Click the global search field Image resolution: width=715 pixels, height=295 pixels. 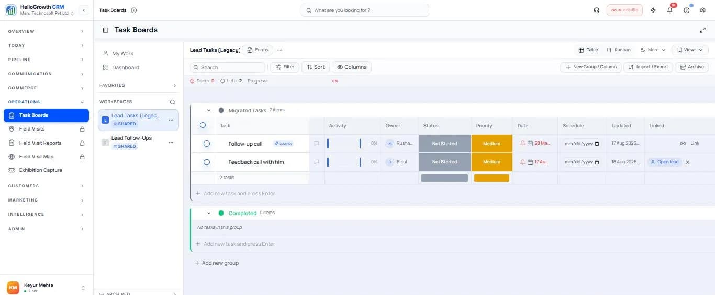click(365, 10)
